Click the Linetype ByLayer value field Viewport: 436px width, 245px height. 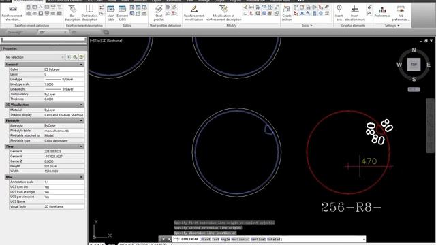click(x=64, y=80)
